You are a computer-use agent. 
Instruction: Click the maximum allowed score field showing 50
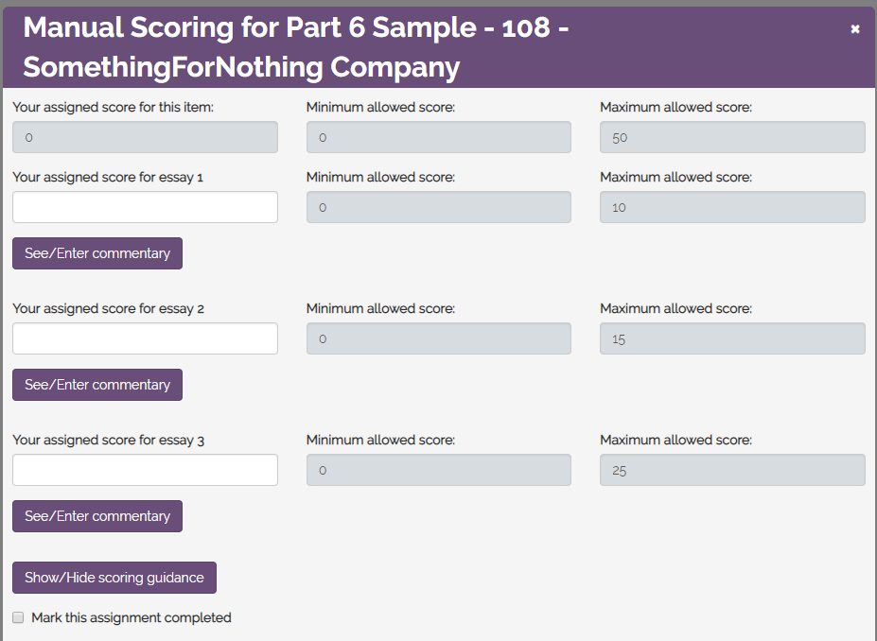coord(731,136)
